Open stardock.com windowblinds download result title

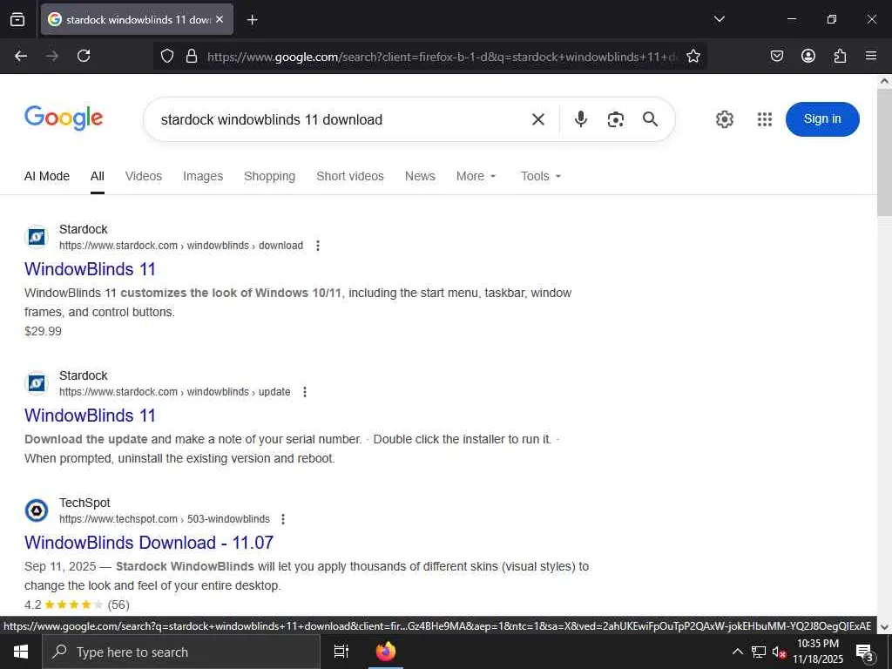coord(90,269)
